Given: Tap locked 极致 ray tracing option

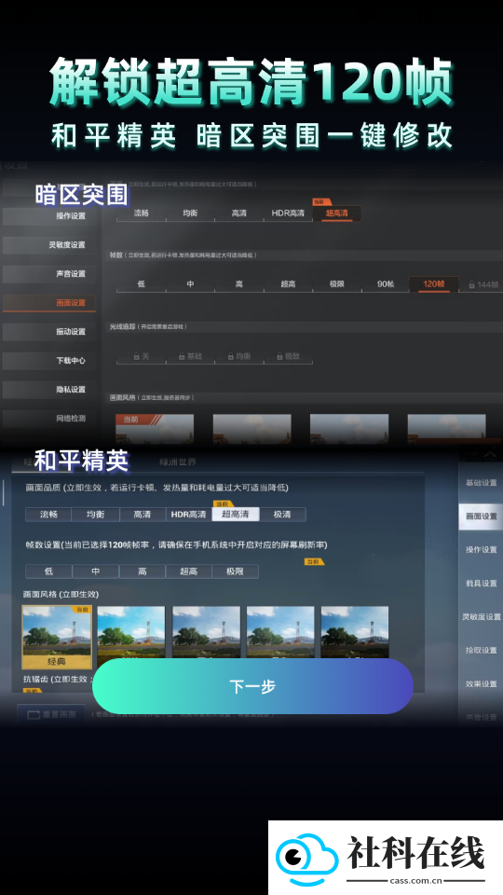Looking at the screenshot, I should (288, 356).
